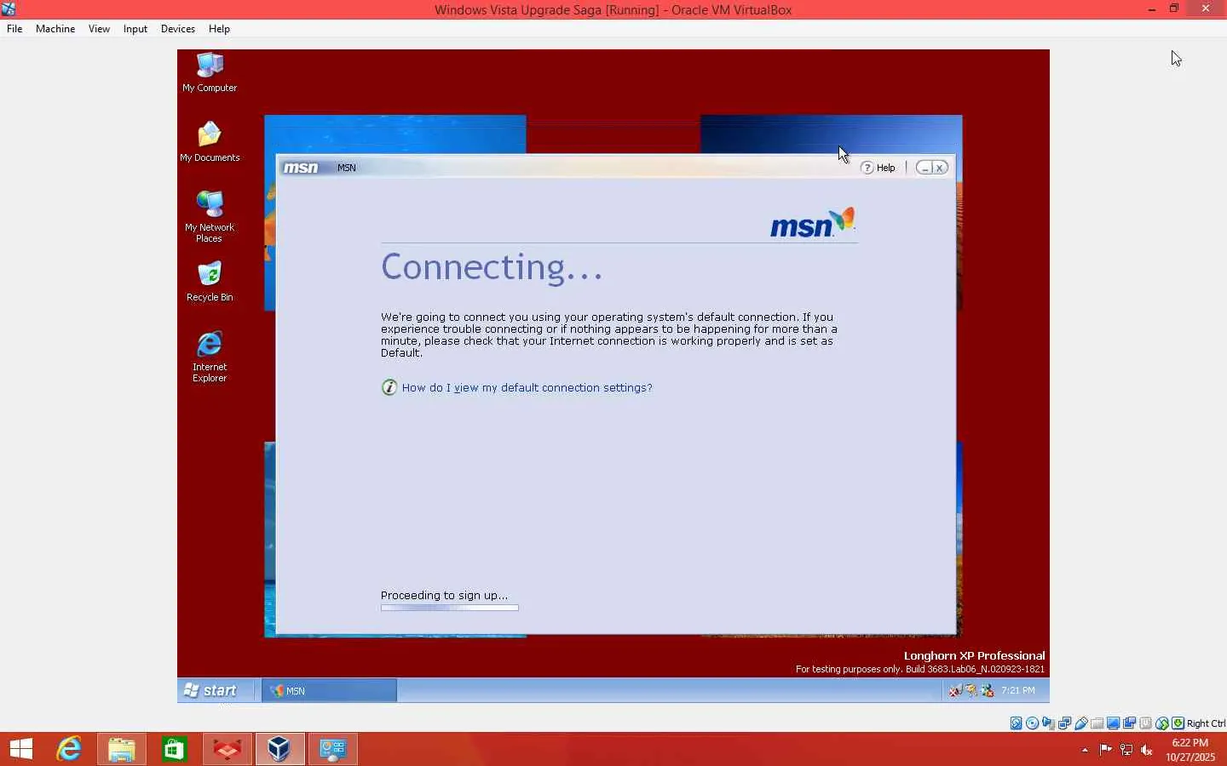Click the MSN taskbar button in the guest
Viewport: 1227px width, 766px height.
pyautogui.click(x=329, y=690)
